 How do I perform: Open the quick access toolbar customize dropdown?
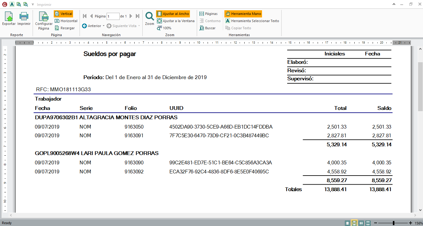click(33, 4)
